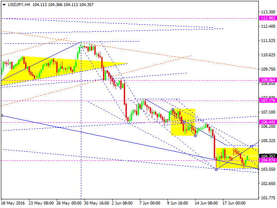The width and height of the screenshot is (277, 208).
Task: Click the 23 May 08:00 time label
Action: (41, 203)
